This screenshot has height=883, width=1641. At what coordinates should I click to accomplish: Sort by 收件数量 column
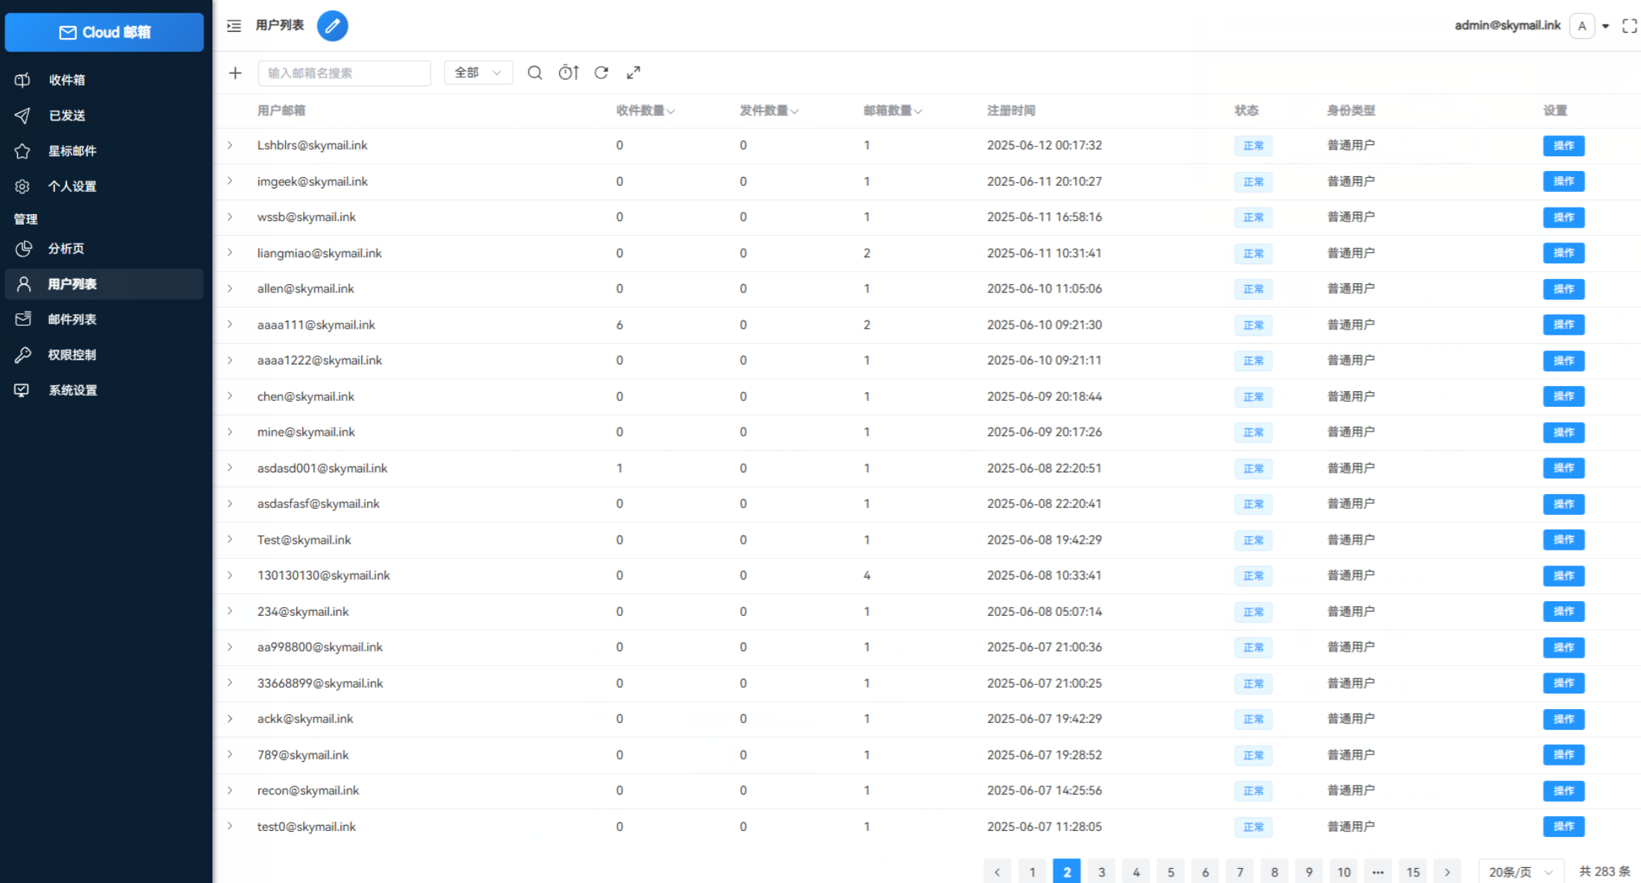tap(645, 111)
